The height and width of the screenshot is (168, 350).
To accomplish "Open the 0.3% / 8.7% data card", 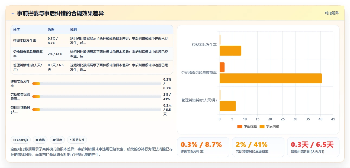I will [x=203, y=147].
